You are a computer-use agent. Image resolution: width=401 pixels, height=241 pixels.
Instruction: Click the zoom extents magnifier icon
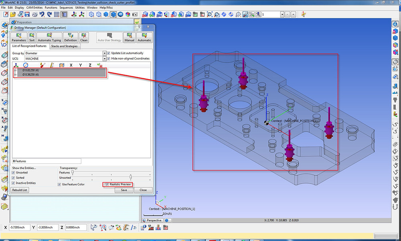pyautogui.click(x=209, y=14)
